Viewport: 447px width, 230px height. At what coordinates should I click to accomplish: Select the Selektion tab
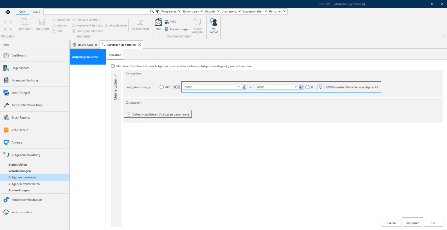(x=115, y=55)
